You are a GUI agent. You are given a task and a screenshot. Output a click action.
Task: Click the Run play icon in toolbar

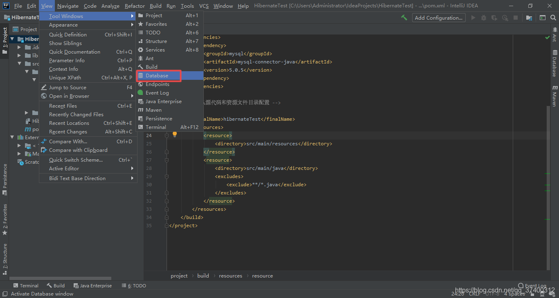pos(473,18)
